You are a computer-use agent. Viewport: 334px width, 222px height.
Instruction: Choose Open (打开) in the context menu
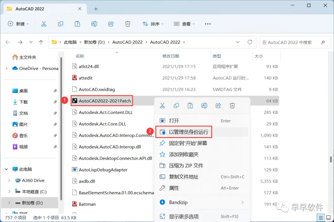tap(202, 121)
